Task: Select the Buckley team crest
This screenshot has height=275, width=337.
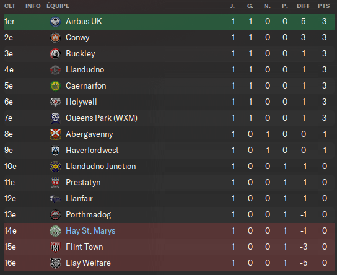Action: 55,54
